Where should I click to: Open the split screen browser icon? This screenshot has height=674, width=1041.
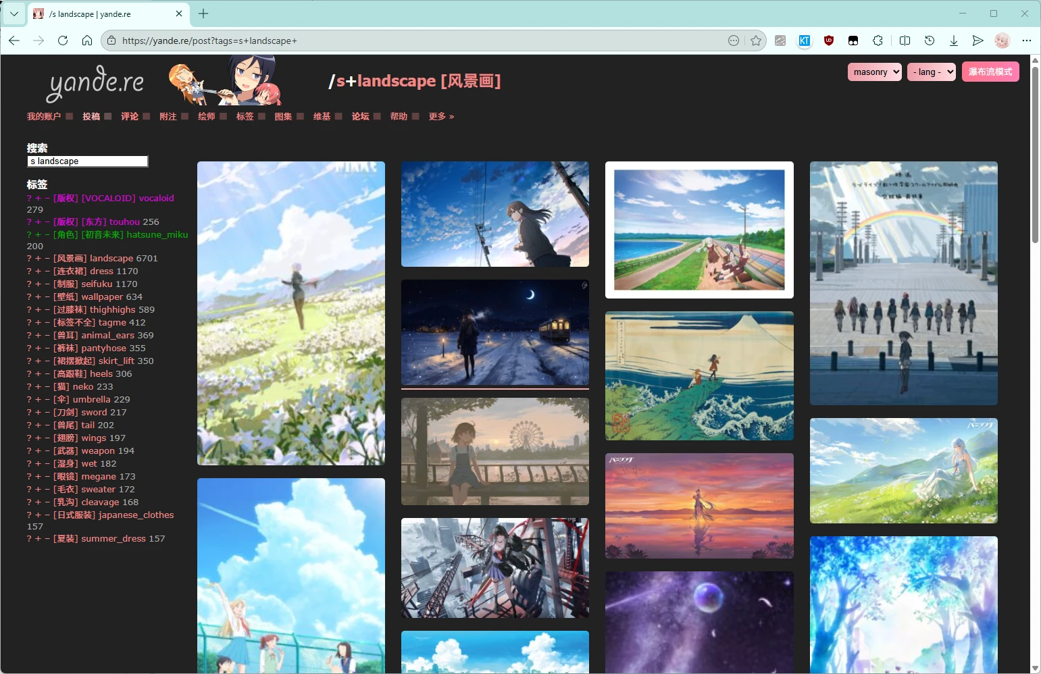point(904,41)
